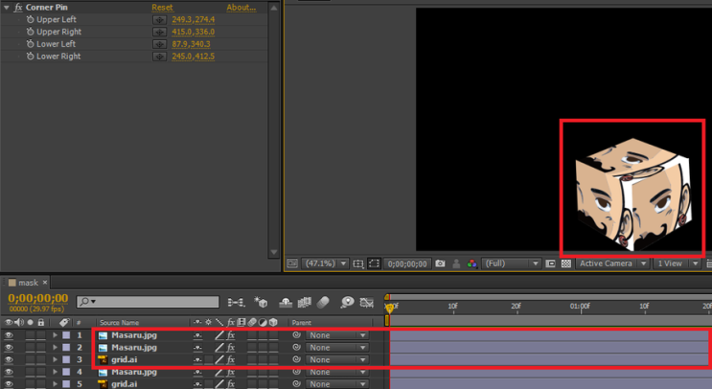Expand layer 4 properties triangle
Image resolution: width=712 pixels, height=389 pixels.
[x=55, y=372]
